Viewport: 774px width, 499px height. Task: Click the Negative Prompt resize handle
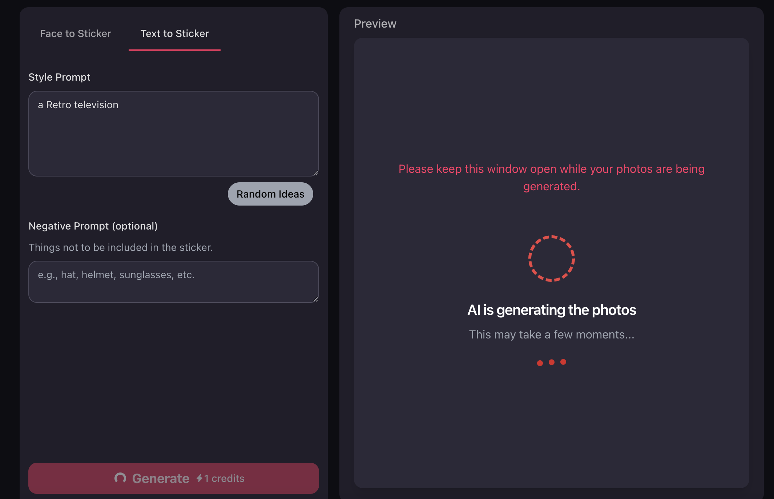point(315,299)
